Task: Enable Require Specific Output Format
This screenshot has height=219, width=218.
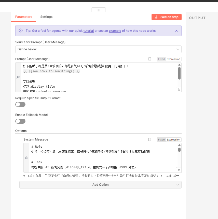Action: pos(20,104)
